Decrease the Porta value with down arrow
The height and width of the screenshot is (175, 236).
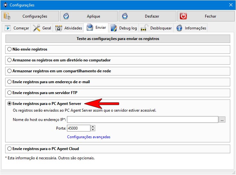pos(93,130)
